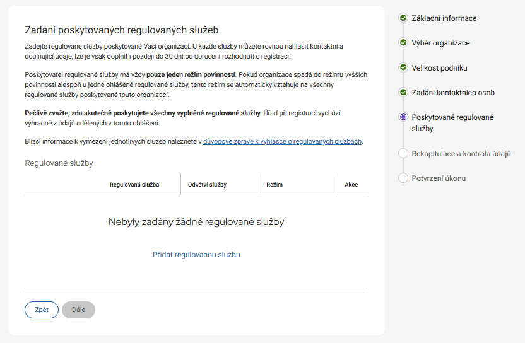Select the active Poskytované regulované služby step circle
The width and height of the screenshot is (525, 343).
tap(403, 117)
